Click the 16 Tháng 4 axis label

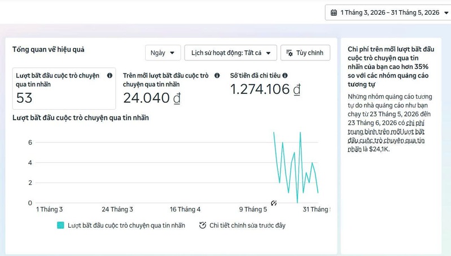point(185,209)
